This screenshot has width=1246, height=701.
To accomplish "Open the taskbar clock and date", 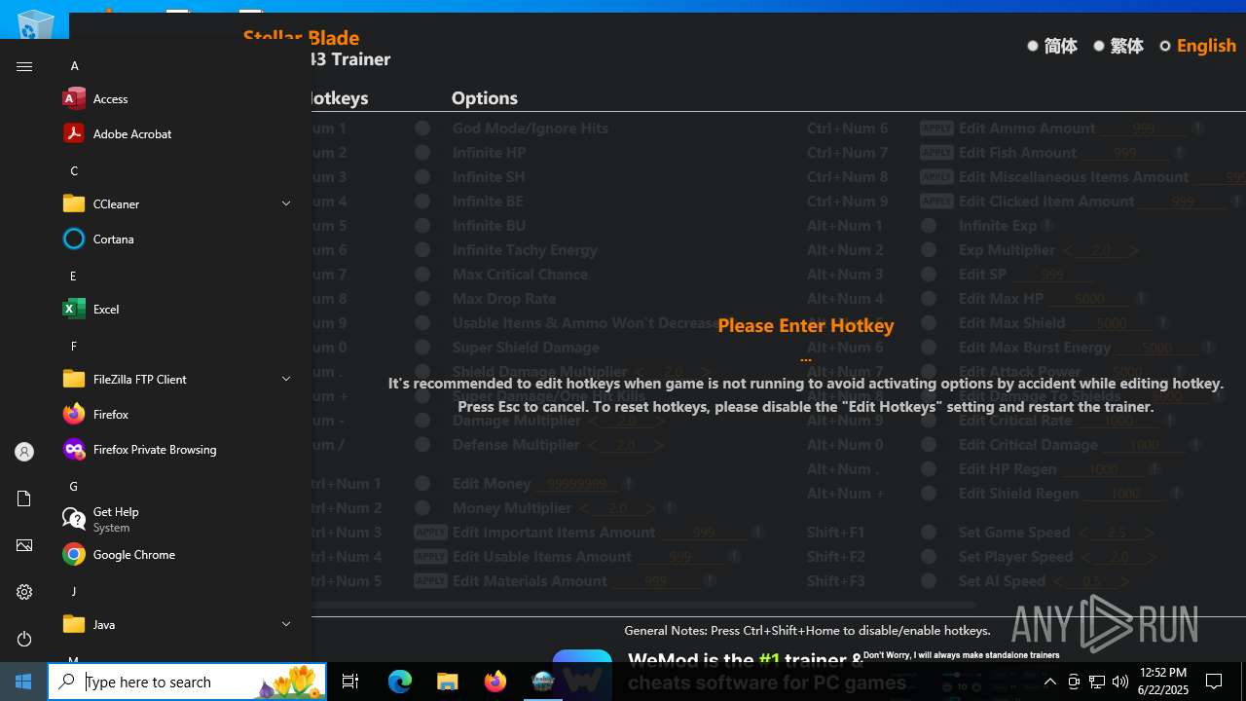I will click(1162, 682).
